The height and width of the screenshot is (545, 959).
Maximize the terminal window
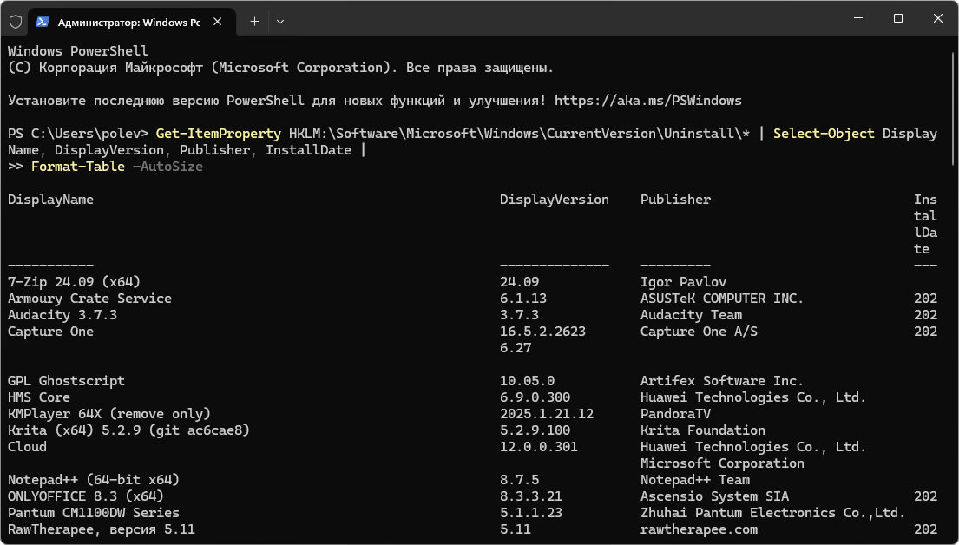tap(898, 19)
